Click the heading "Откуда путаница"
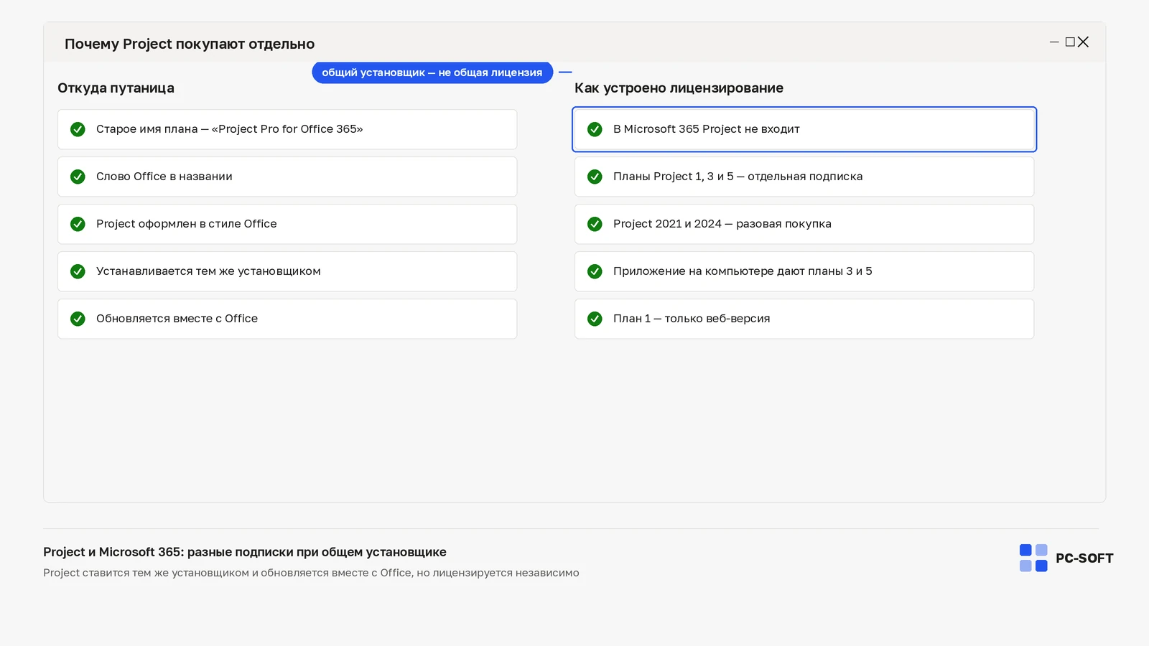This screenshot has width=1149, height=646. click(x=116, y=88)
